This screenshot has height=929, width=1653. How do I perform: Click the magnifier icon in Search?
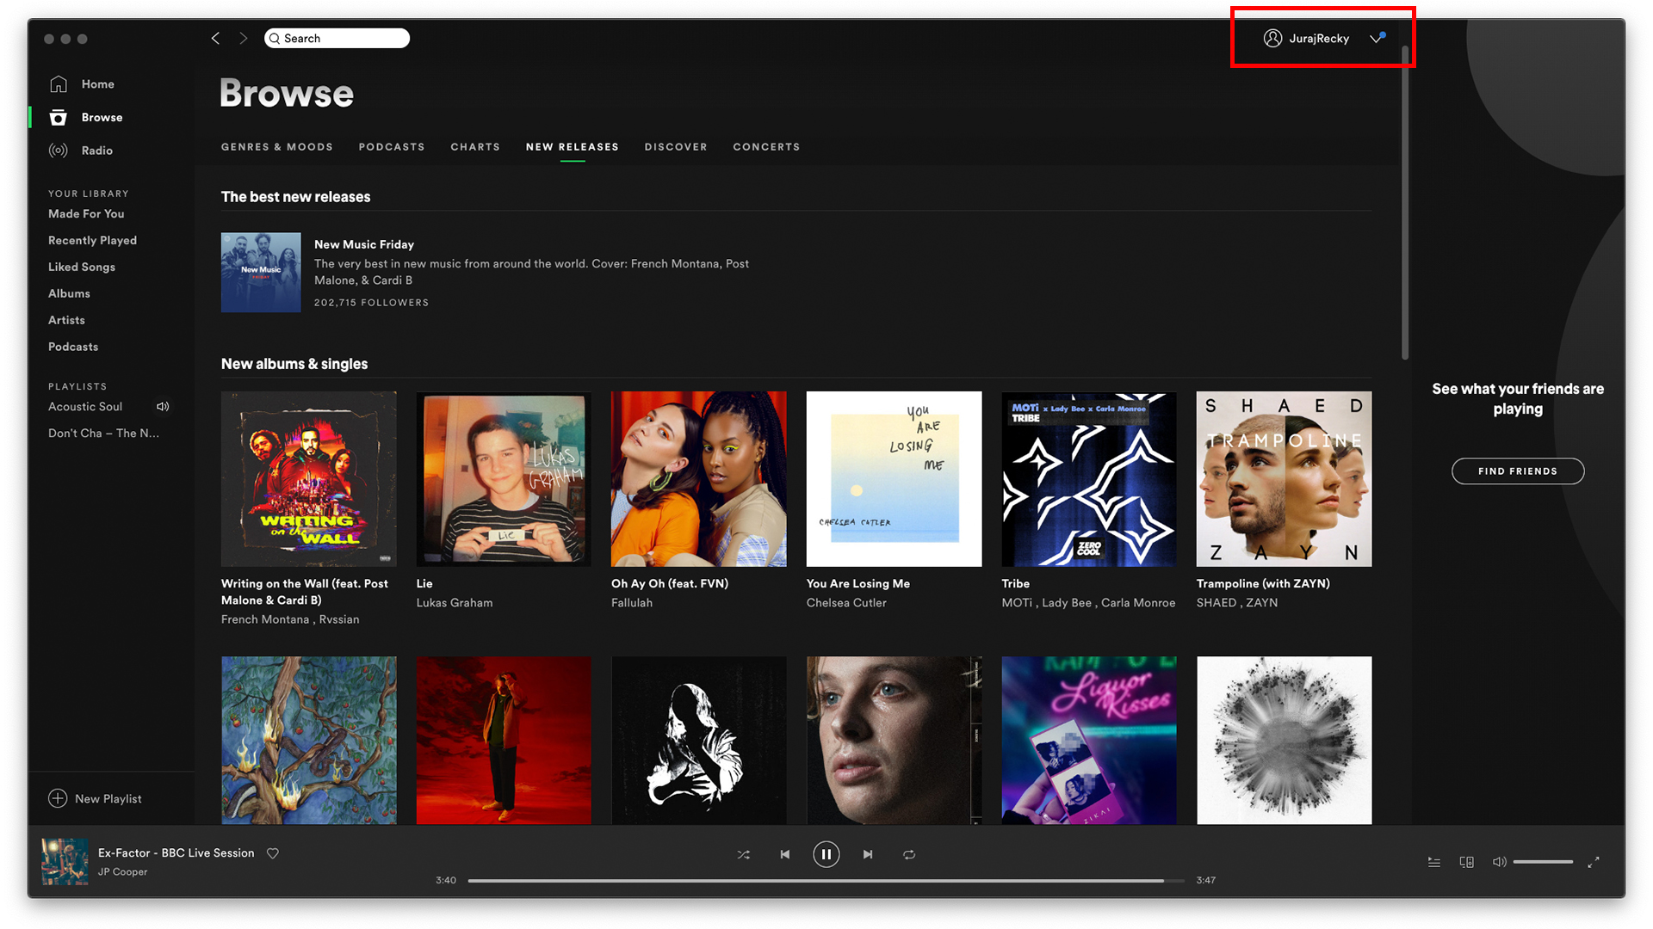(x=275, y=39)
